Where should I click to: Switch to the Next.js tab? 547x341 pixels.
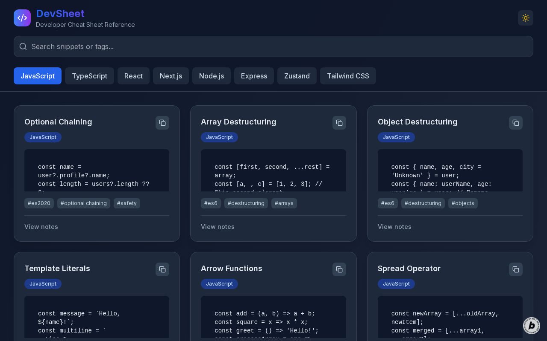pyautogui.click(x=171, y=76)
